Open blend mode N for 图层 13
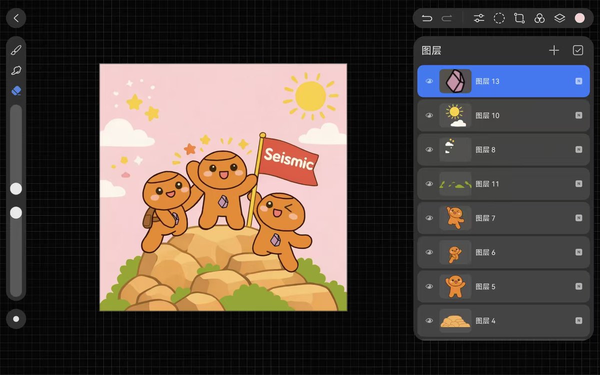 pos(578,81)
